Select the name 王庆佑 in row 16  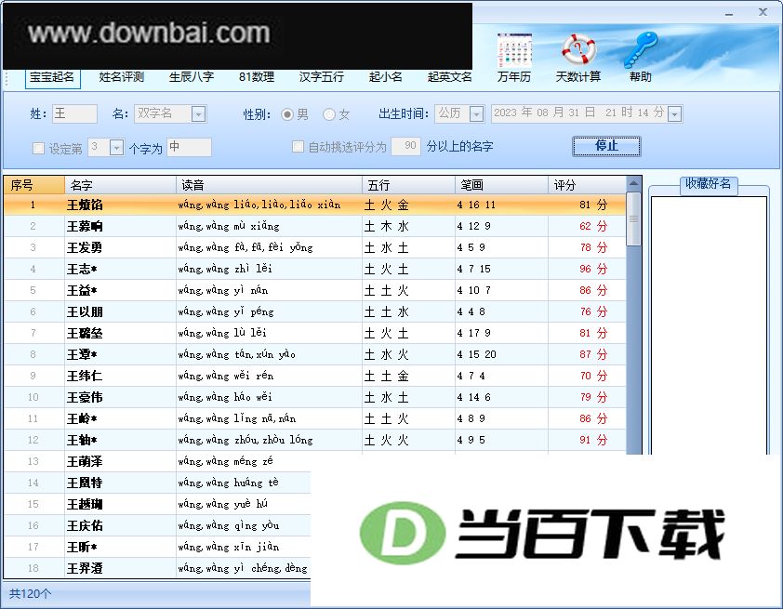click(x=85, y=525)
